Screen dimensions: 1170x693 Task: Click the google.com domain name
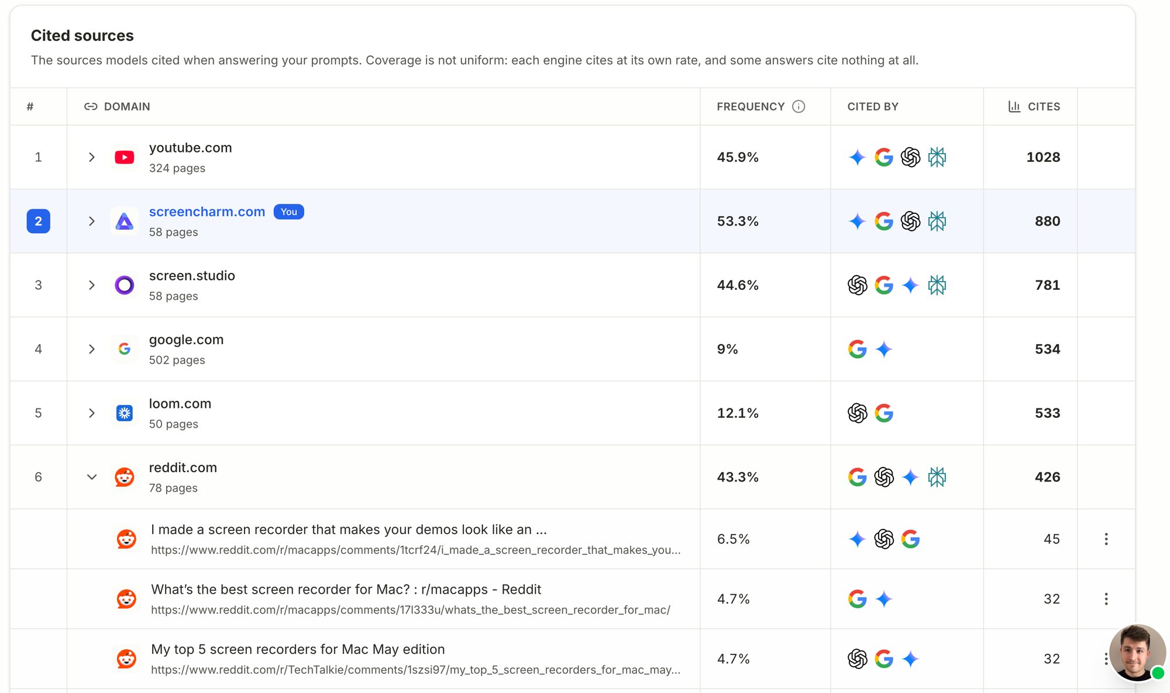(186, 339)
